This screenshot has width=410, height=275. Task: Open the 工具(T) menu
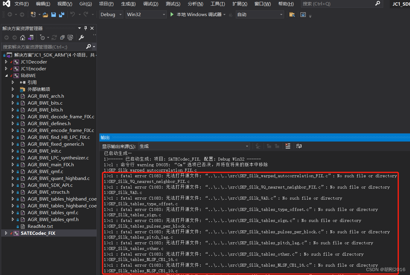click(218, 4)
